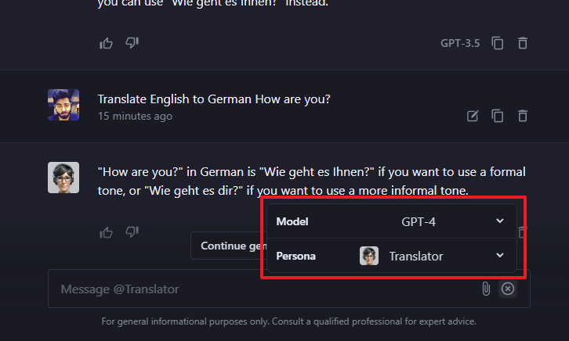
Task: Copy the user's translate message
Action: tap(497, 116)
